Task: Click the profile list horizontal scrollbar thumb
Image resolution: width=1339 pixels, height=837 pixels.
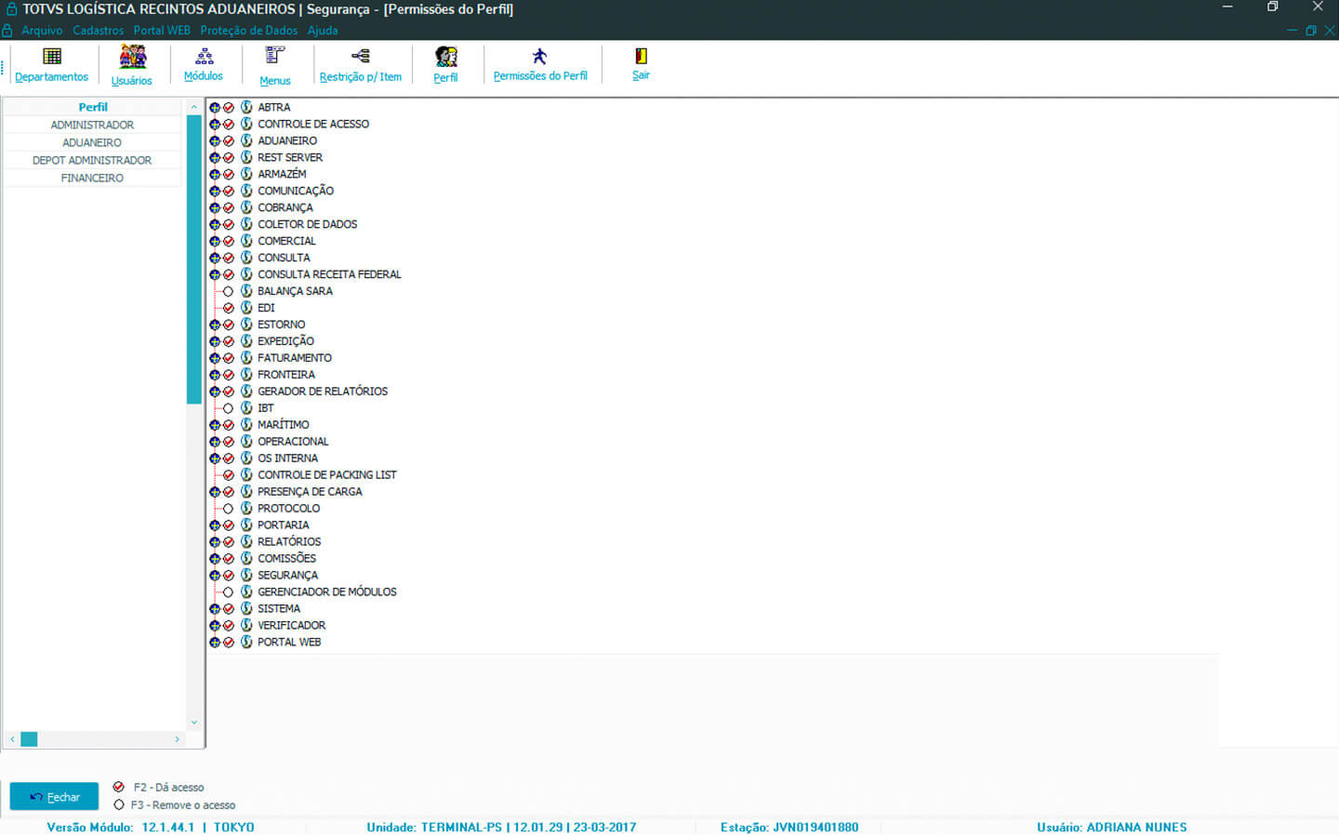Action: [29, 739]
